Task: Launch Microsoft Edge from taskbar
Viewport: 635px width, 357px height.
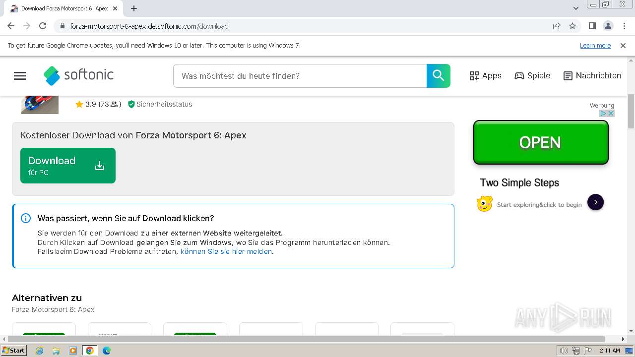Action: pos(107,351)
